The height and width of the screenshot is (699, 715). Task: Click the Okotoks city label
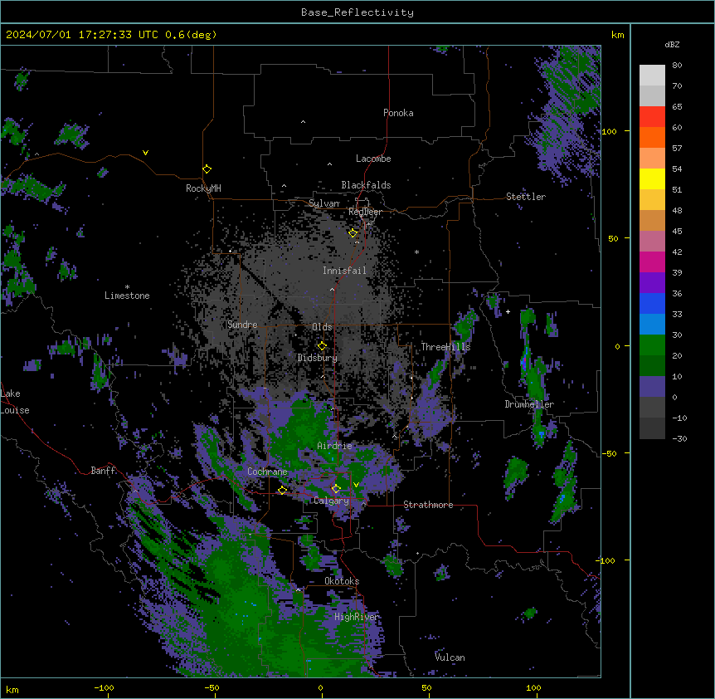tap(342, 581)
